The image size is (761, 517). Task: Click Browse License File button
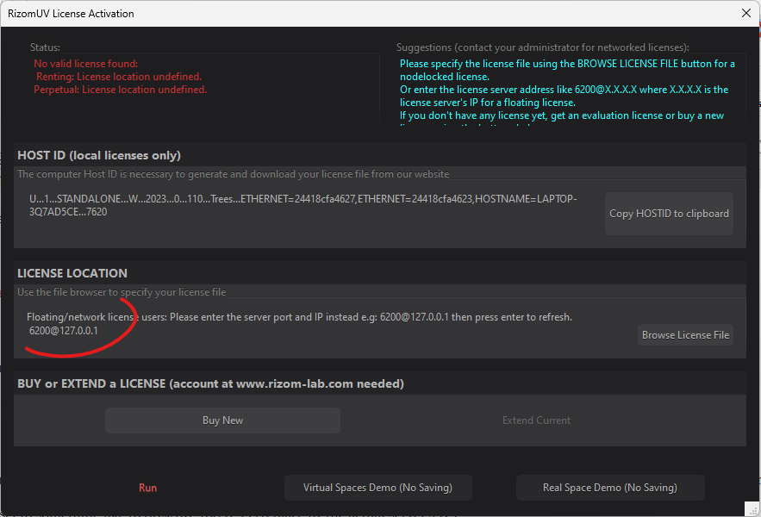pyautogui.click(x=685, y=335)
